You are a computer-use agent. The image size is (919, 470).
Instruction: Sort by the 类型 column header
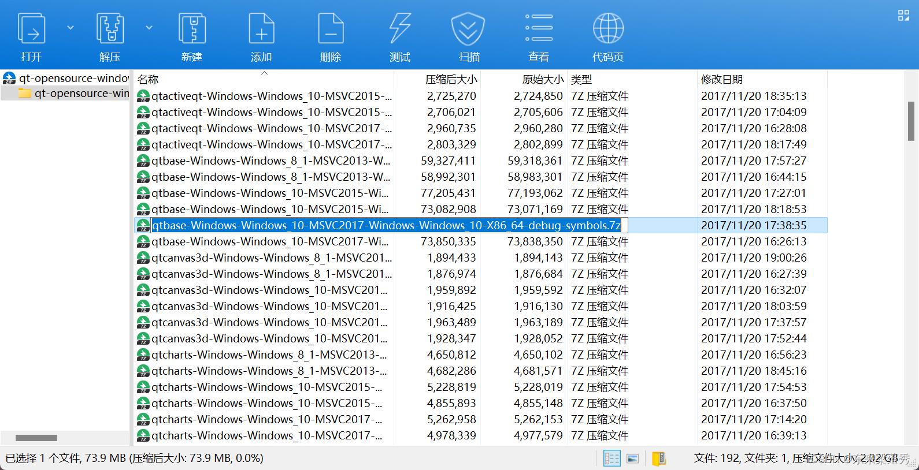581,80
